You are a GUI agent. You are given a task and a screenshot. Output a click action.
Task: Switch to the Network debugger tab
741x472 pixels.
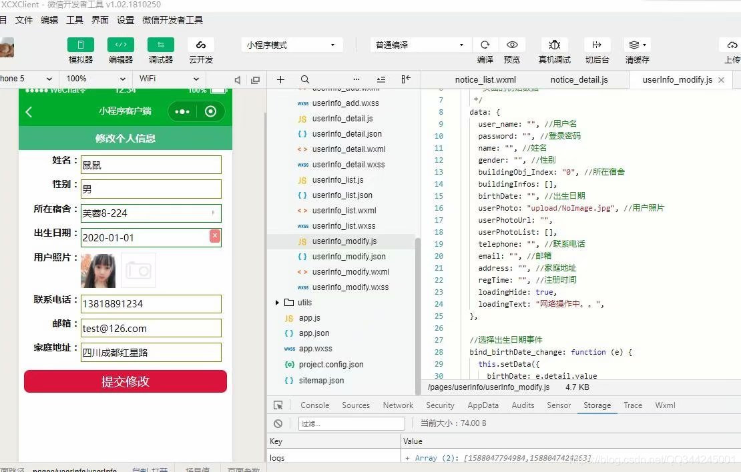click(x=398, y=405)
